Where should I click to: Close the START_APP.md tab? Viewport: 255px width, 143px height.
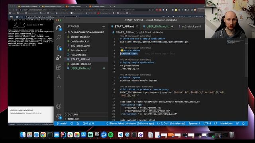click(137, 27)
